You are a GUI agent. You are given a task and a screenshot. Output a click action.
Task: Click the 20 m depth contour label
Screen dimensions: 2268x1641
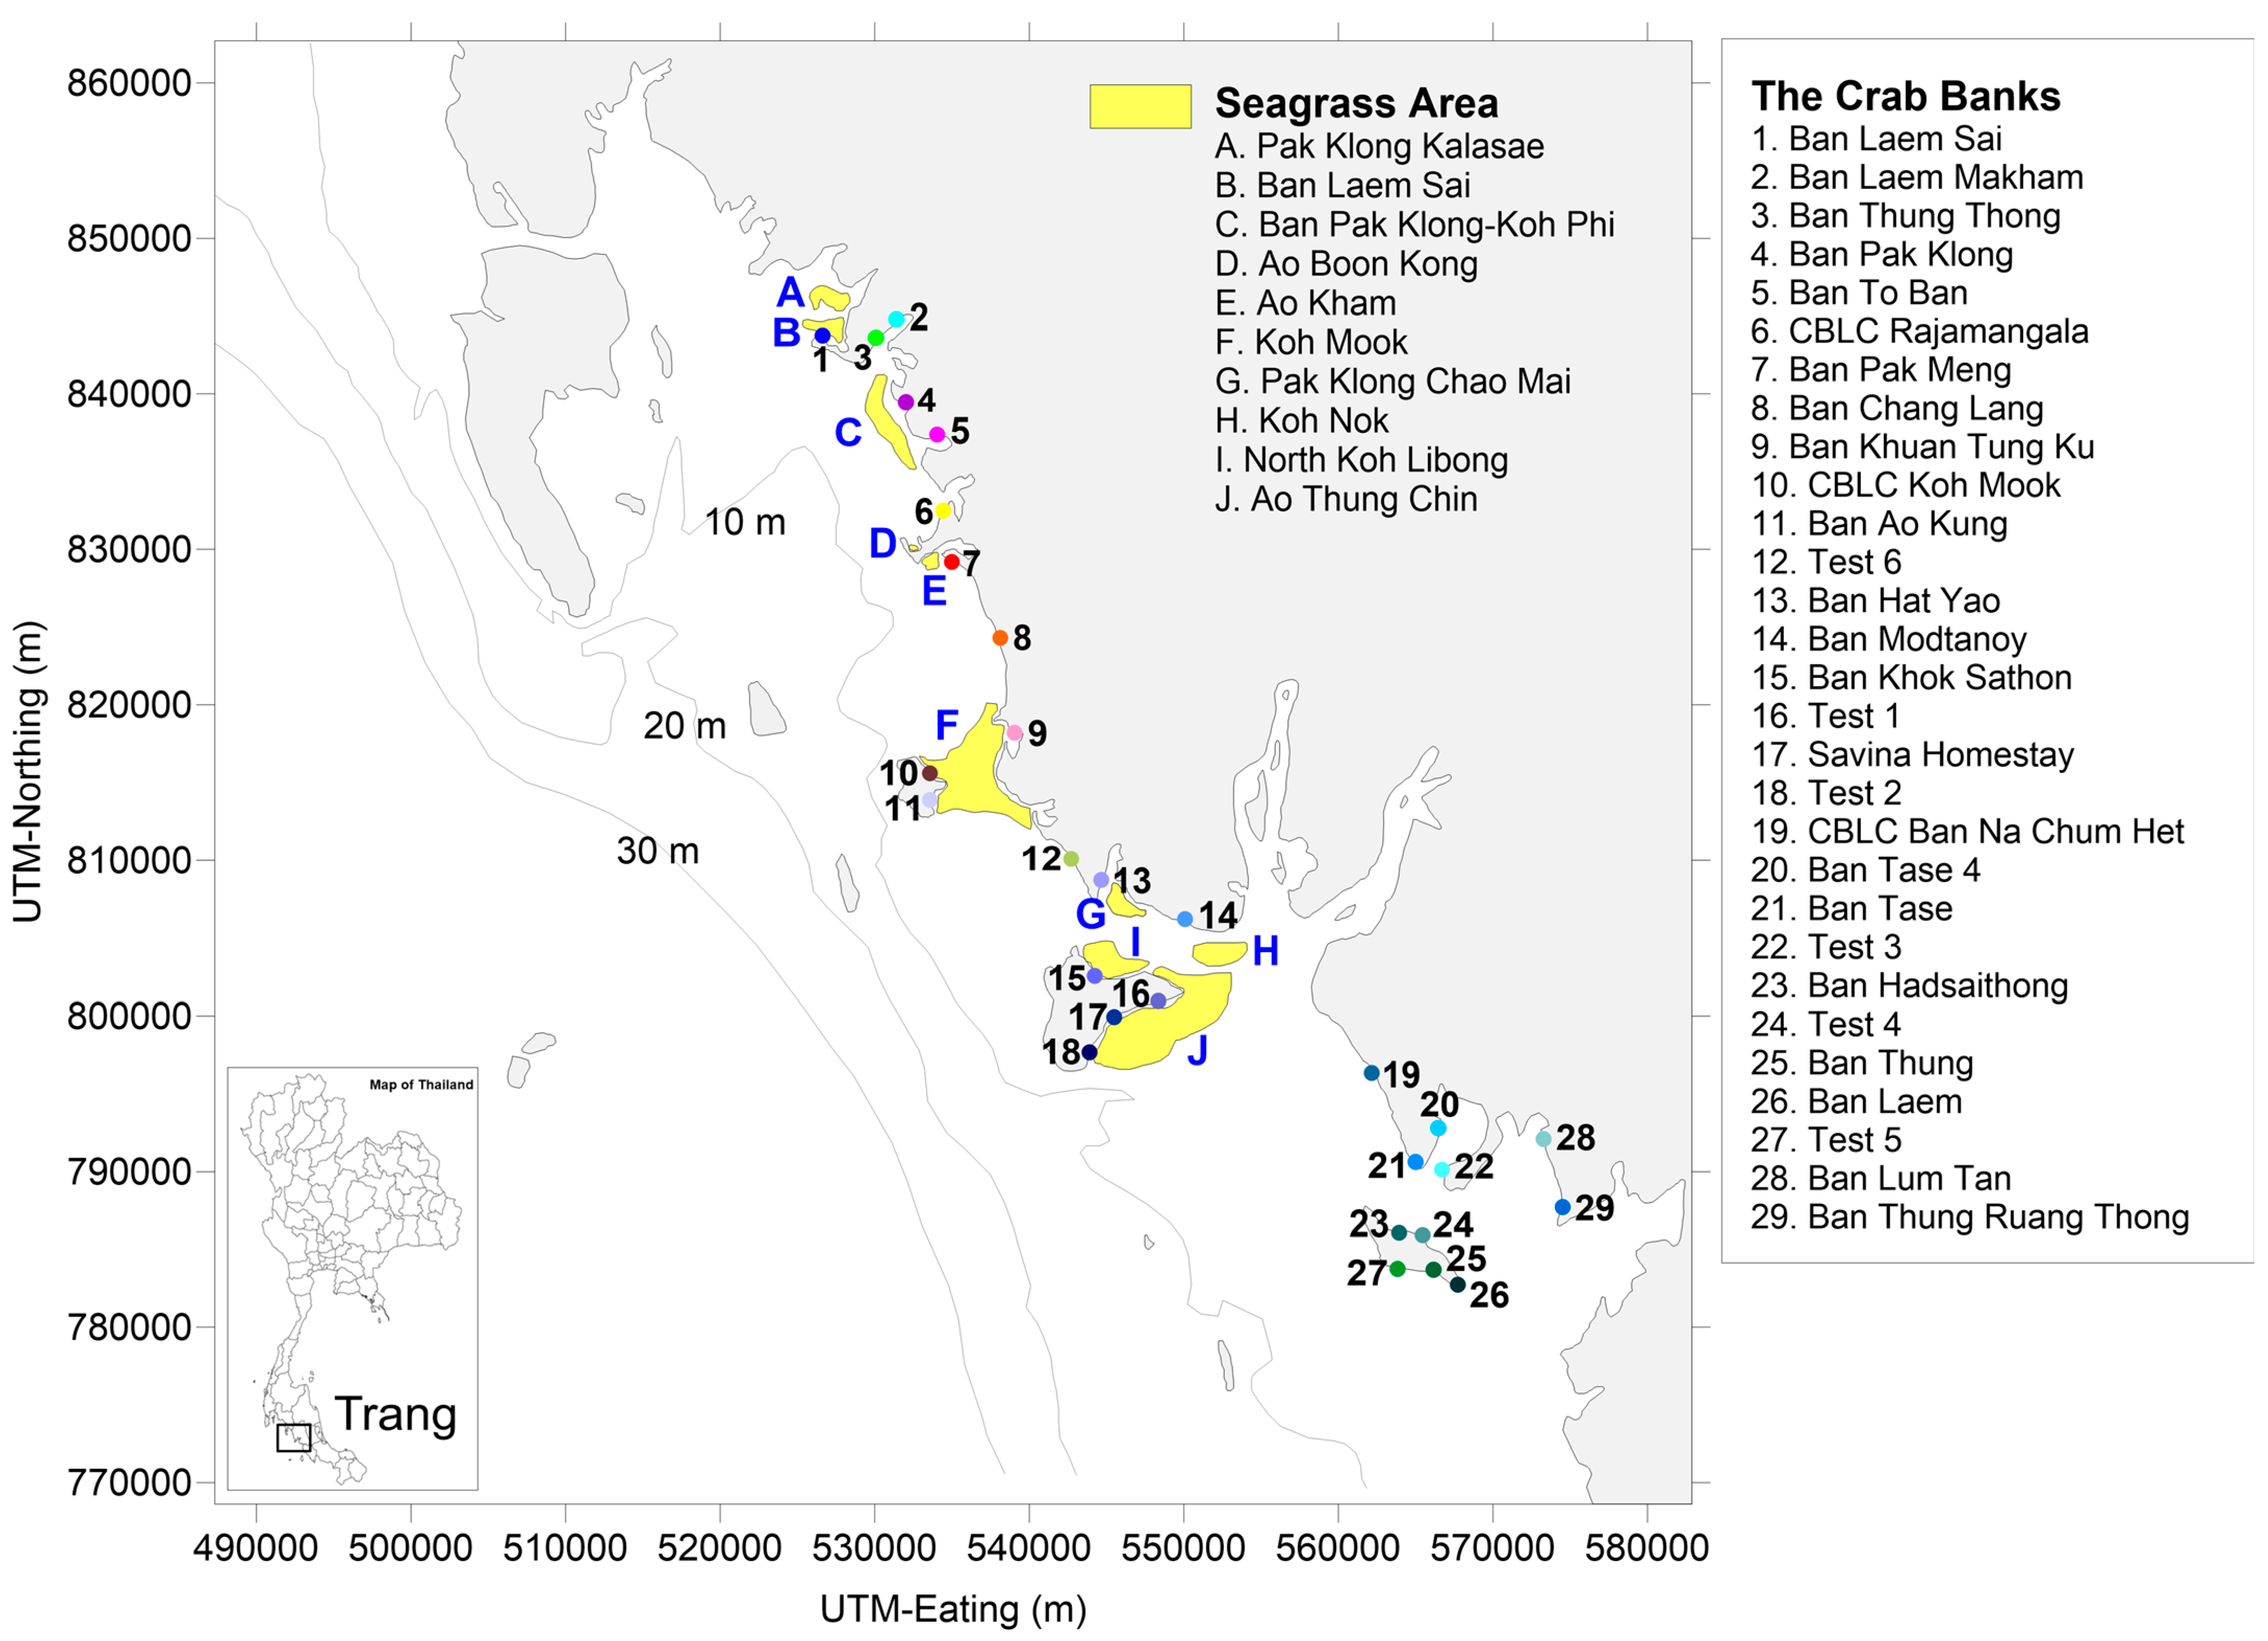coord(684,726)
